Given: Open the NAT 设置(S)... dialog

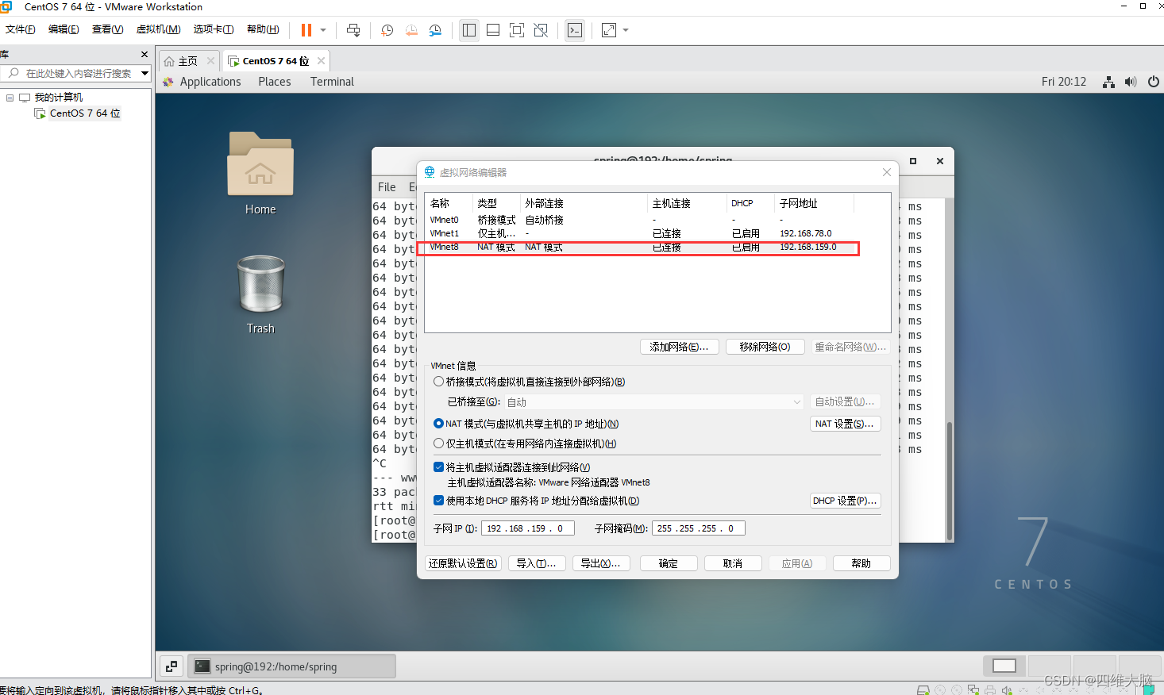Looking at the screenshot, I should coord(845,424).
